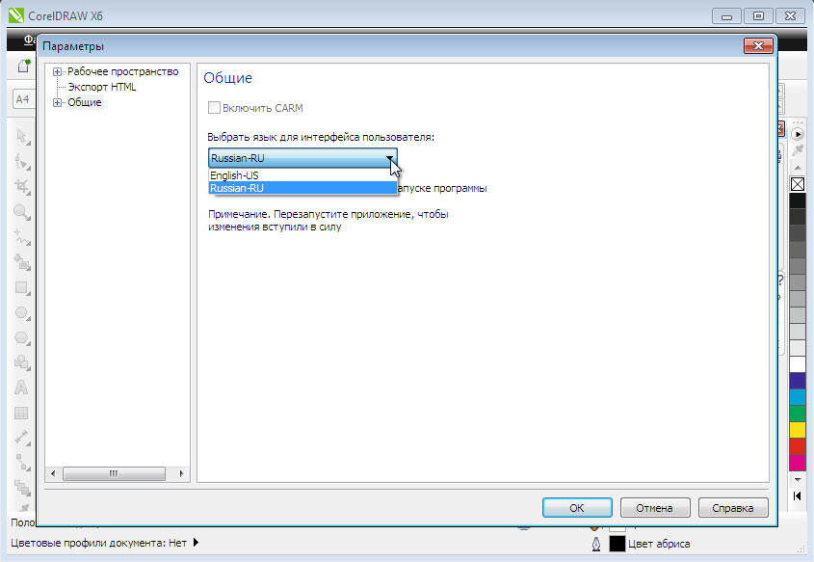Select "Экспорт HTML" in the tree
The width and height of the screenshot is (814, 562).
(101, 87)
